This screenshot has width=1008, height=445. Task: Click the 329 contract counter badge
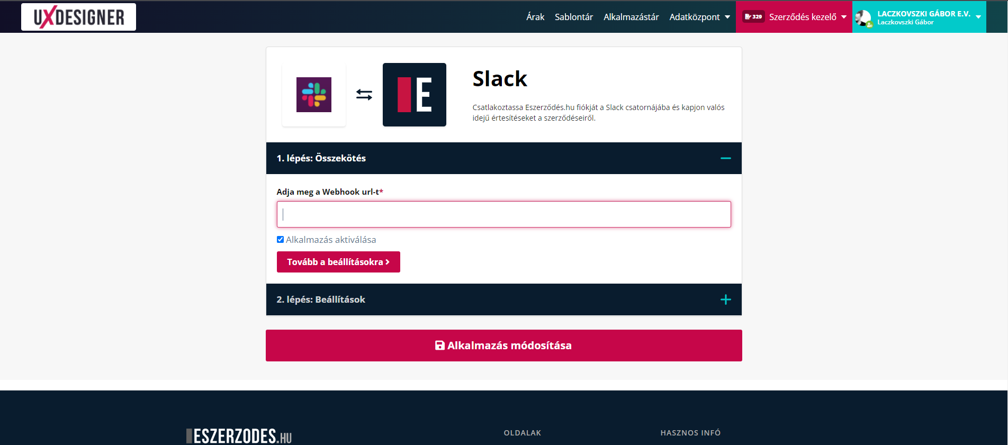click(x=753, y=17)
